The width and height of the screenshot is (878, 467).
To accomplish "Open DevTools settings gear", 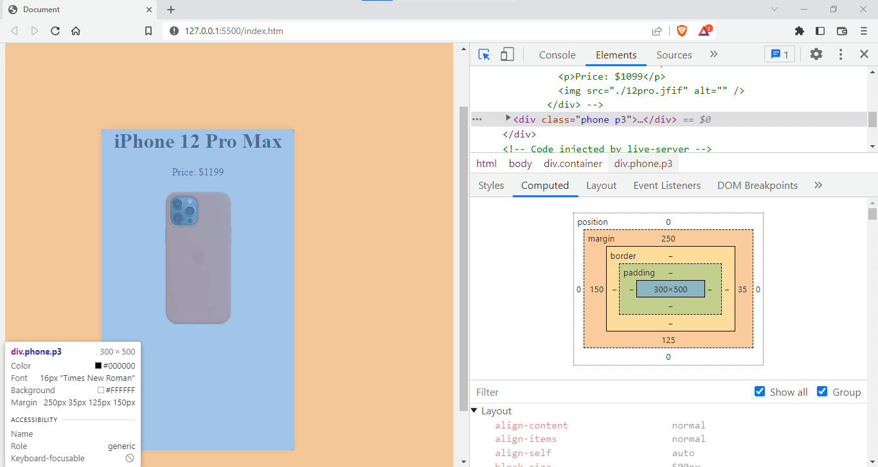I will pos(816,55).
